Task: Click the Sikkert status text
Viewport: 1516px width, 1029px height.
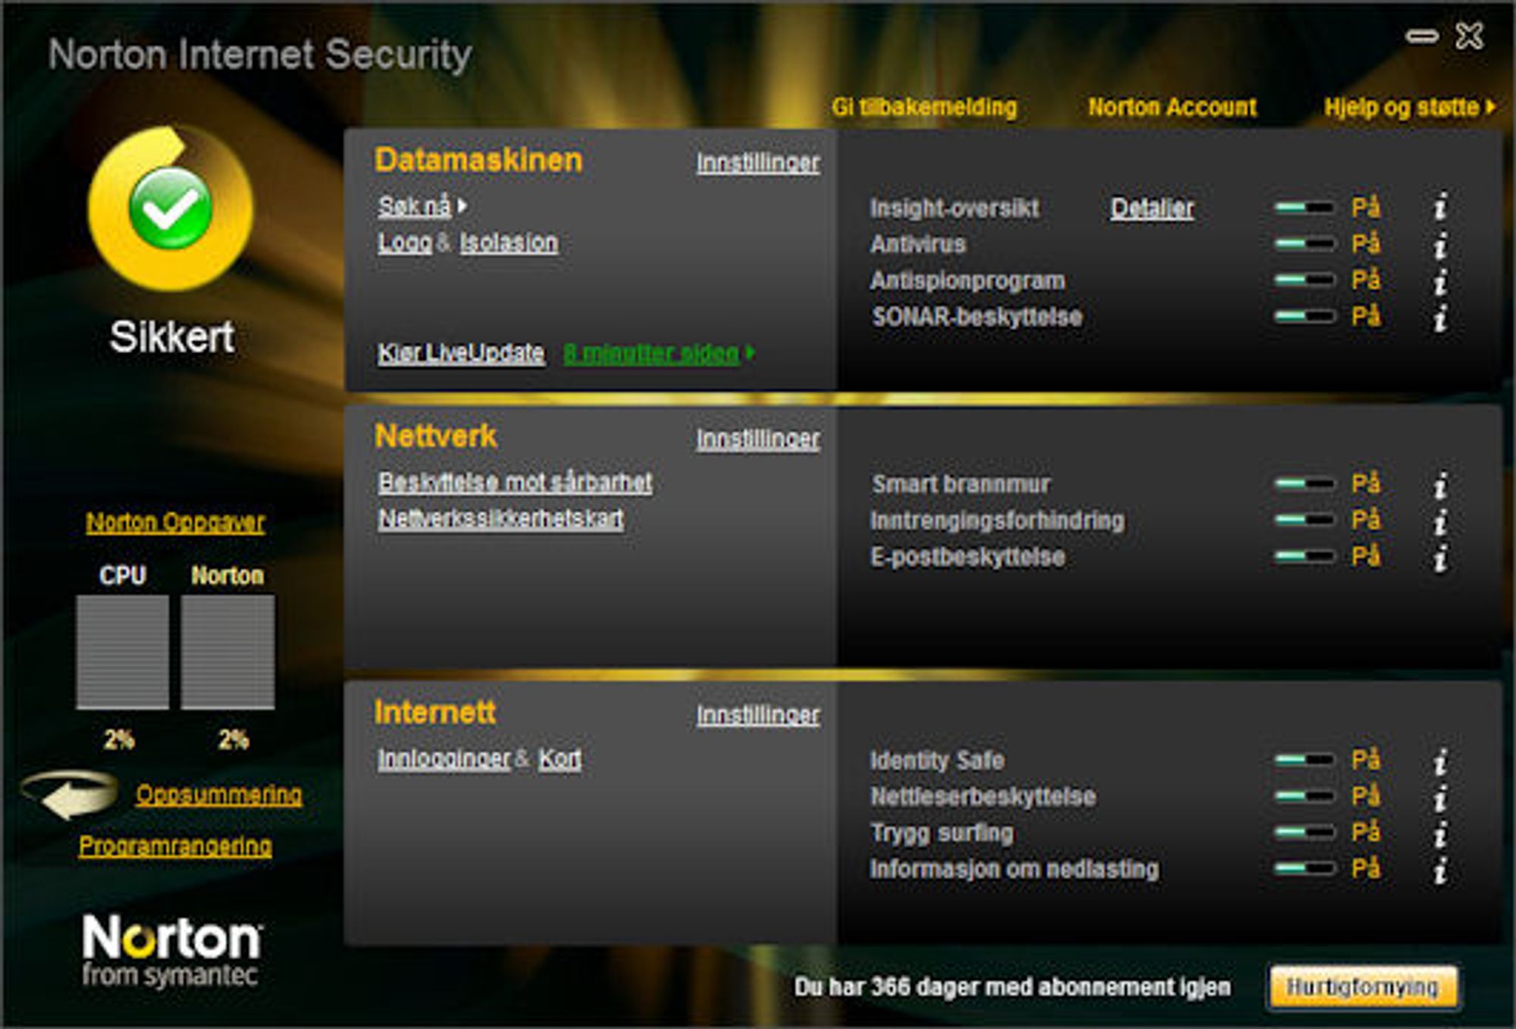Action: [171, 336]
